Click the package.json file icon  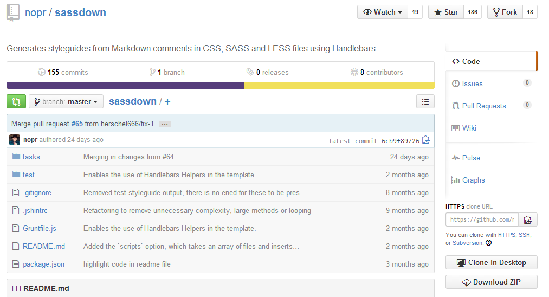15,264
